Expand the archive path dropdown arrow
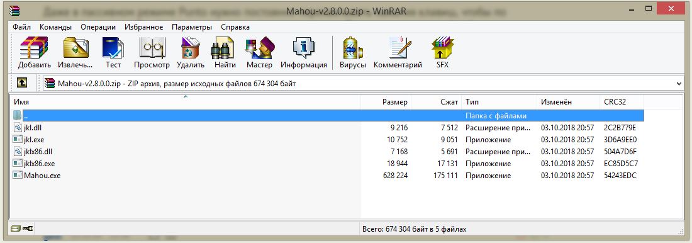Viewport: 692px width, 243px height. (679, 84)
